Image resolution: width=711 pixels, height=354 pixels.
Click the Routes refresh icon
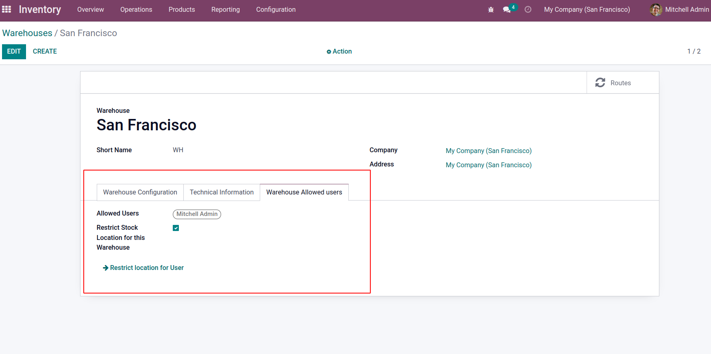[600, 83]
